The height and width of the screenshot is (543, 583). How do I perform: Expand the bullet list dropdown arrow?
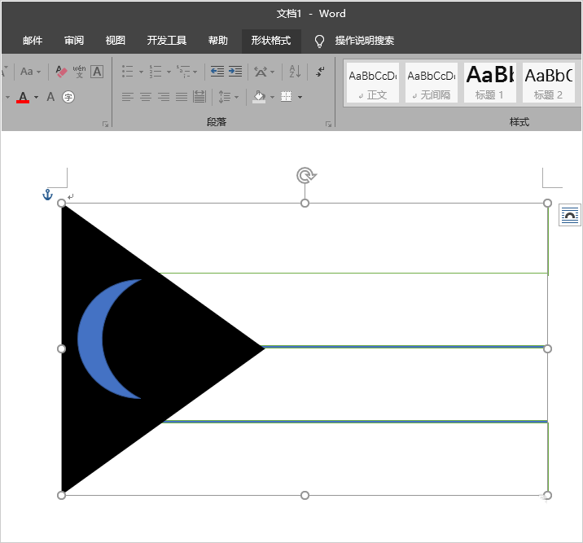tap(141, 72)
